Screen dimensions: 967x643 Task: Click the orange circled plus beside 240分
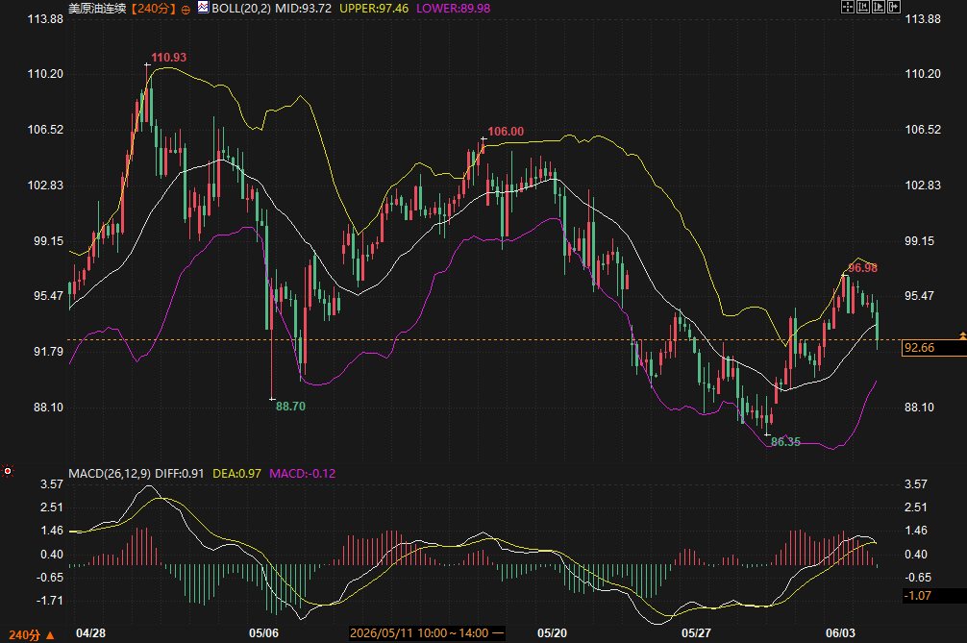pos(186,10)
